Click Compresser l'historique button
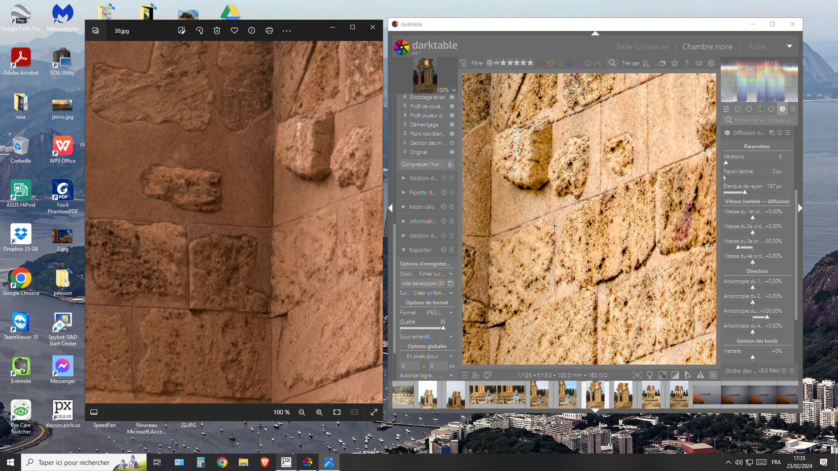The width and height of the screenshot is (838, 471). pyautogui.click(x=422, y=164)
